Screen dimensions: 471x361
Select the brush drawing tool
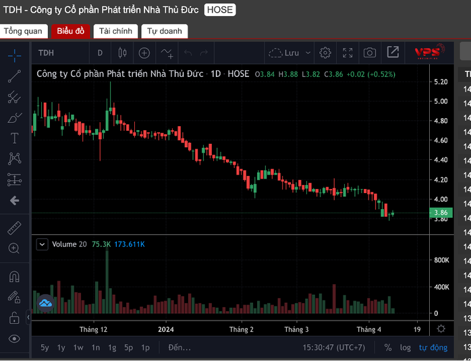(x=14, y=117)
